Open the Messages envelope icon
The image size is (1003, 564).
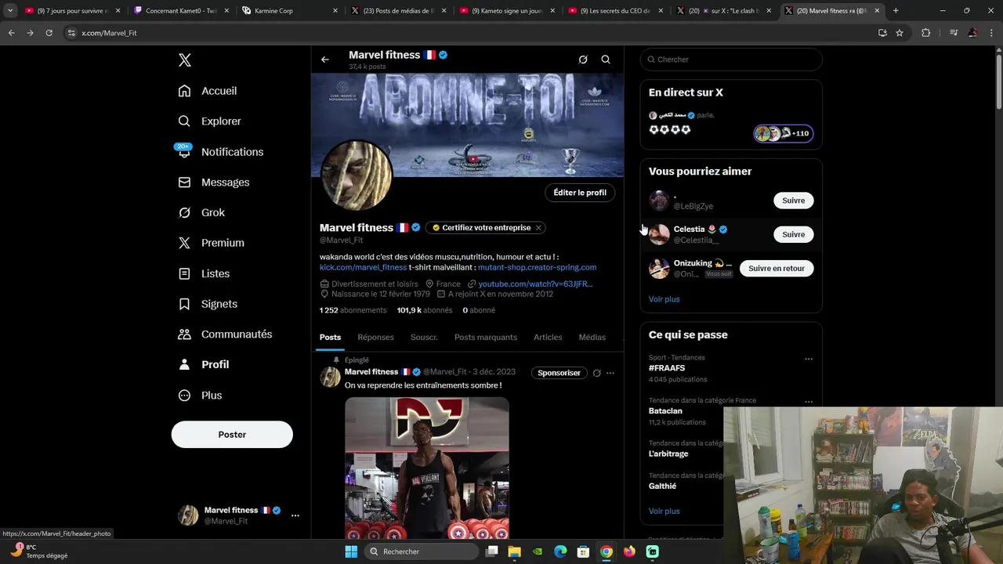pos(184,182)
